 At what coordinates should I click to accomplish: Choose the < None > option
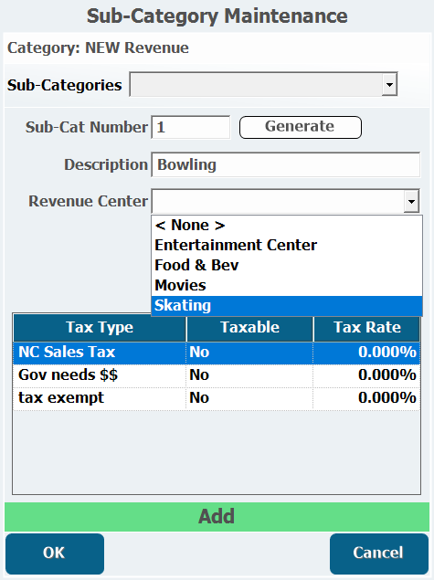click(287, 226)
